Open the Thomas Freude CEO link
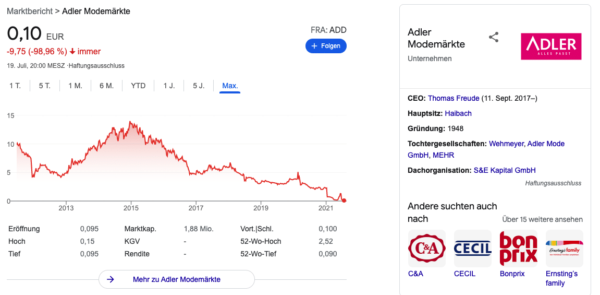 pyautogui.click(x=454, y=99)
